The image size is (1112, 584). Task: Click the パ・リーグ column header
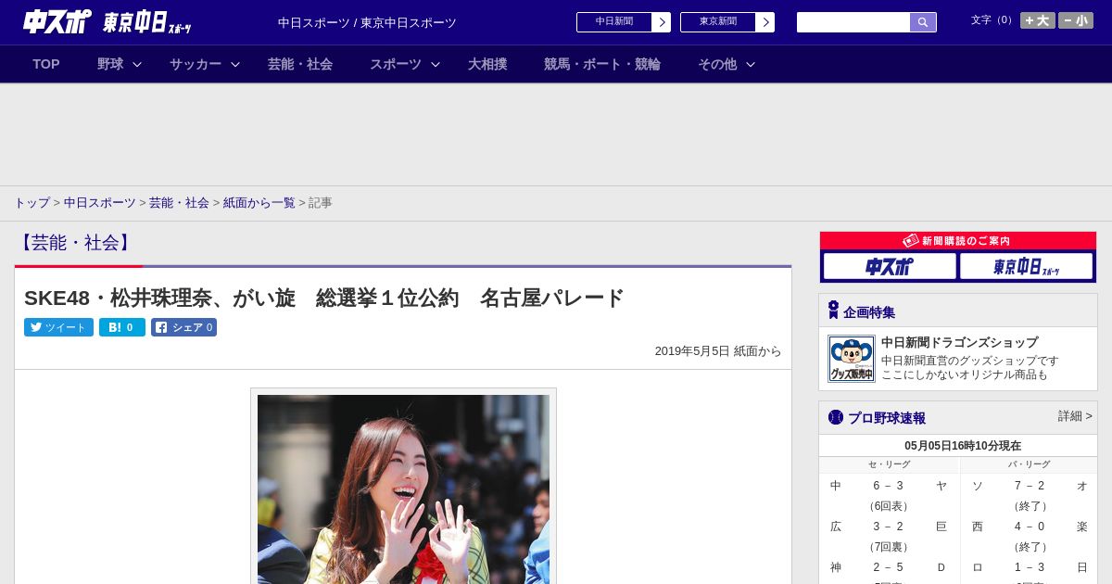[1029, 464]
